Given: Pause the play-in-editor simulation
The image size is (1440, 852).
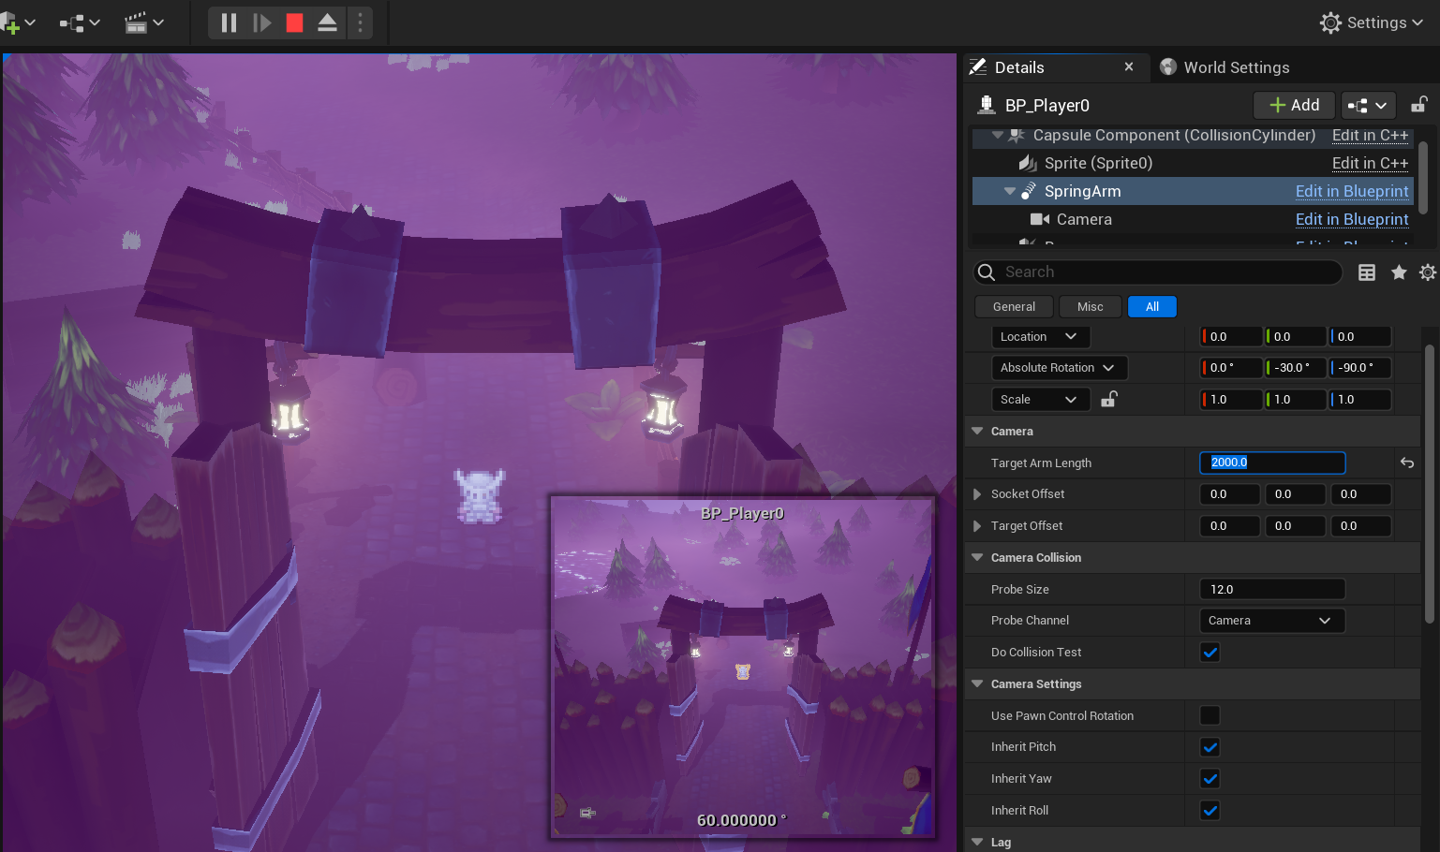Looking at the screenshot, I should click(x=229, y=22).
